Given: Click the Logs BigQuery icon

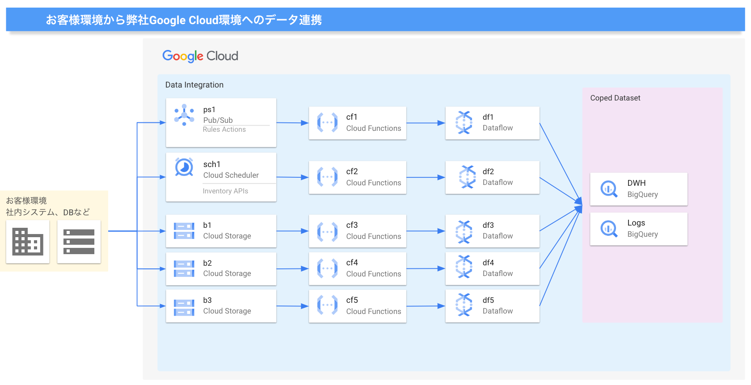Looking at the screenshot, I should 609,229.
